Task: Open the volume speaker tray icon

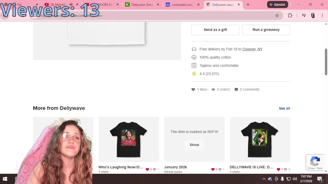Action: (295, 179)
